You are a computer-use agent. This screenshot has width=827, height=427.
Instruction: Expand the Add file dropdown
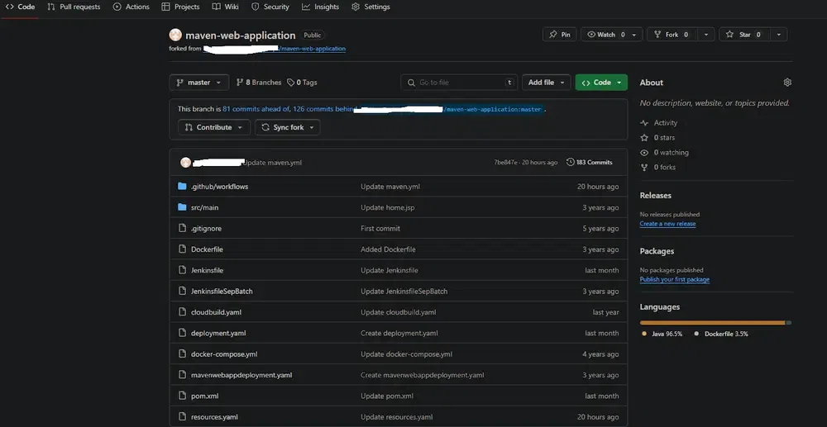pos(547,83)
